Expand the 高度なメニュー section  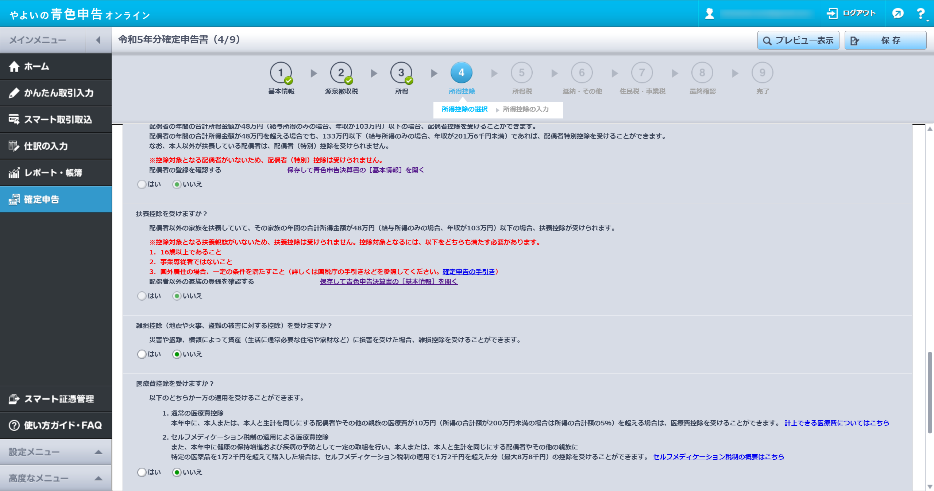click(98, 479)
